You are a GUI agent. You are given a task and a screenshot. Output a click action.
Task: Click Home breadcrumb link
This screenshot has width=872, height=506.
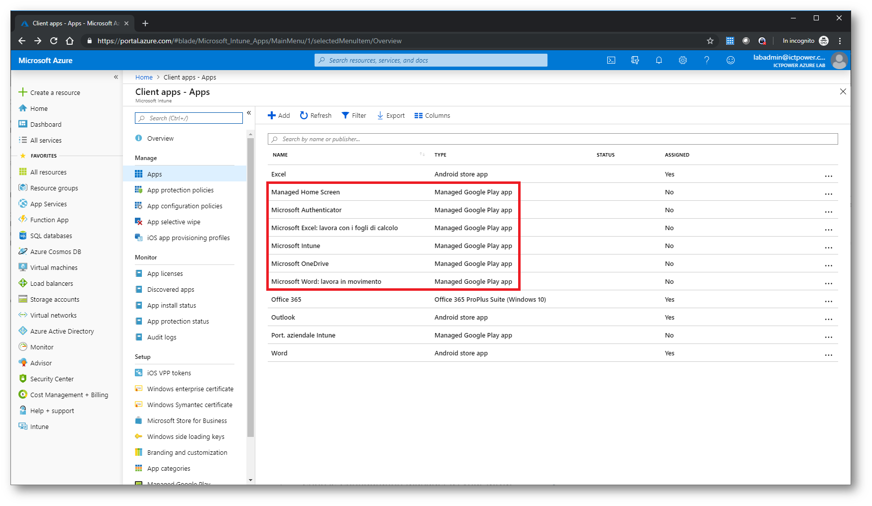(144, 77)
